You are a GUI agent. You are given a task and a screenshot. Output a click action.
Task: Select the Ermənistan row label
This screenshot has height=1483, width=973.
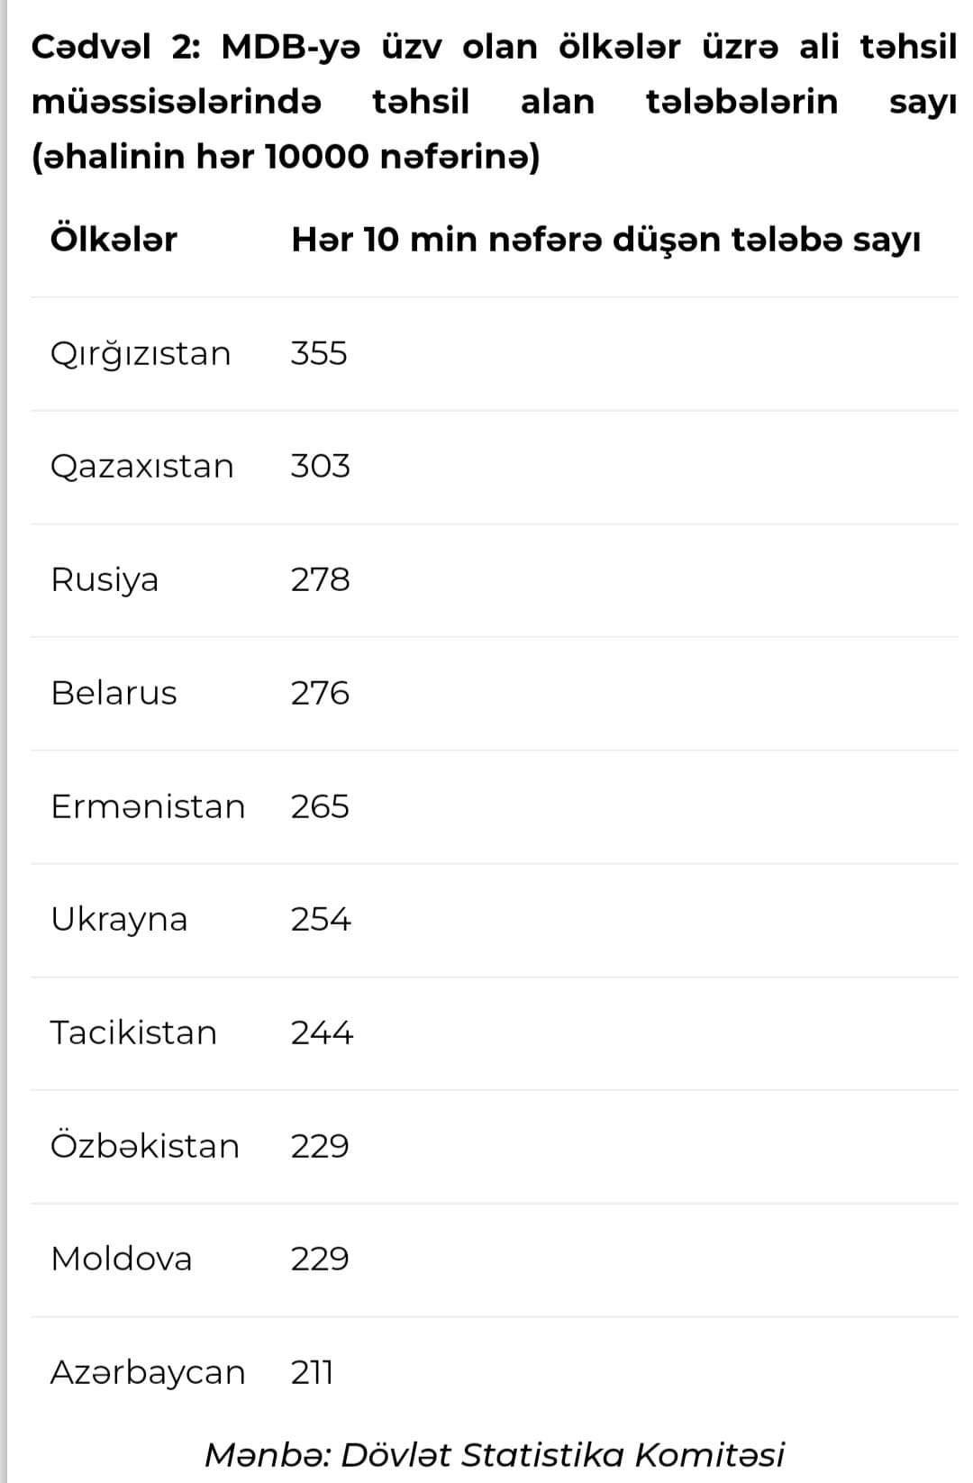pos(148,806)
